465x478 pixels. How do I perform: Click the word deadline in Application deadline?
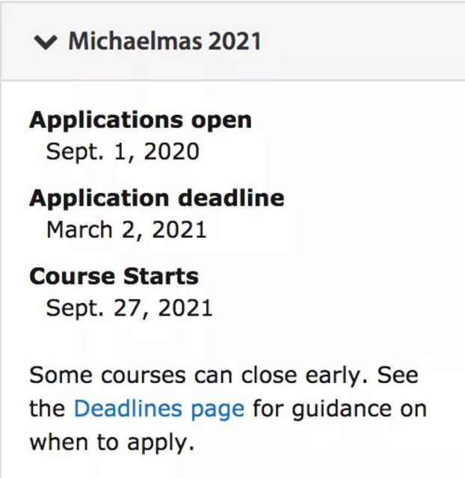coord(231,198)
